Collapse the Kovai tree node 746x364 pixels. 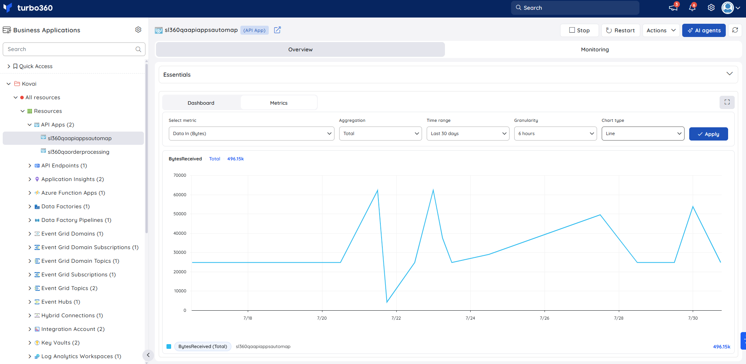(9, 84)
